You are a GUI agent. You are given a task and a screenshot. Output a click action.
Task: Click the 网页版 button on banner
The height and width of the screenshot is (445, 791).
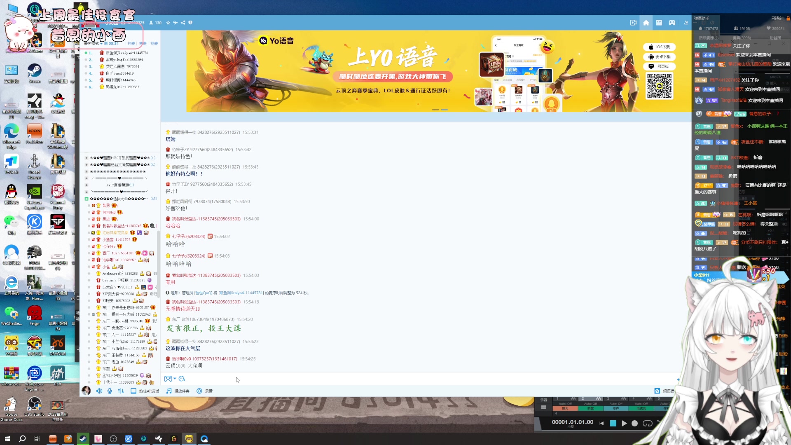(x=659, y=66)
